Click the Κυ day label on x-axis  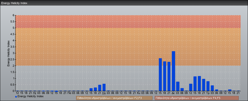(x=138, y=93)
